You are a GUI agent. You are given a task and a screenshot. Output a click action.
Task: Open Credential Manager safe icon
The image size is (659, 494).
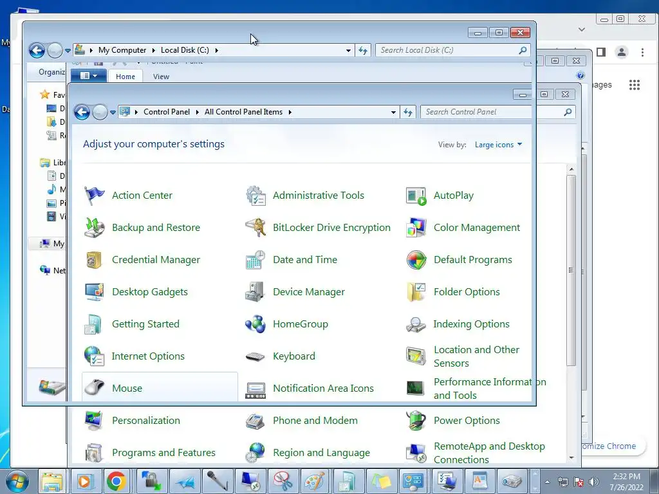[94, 260]
